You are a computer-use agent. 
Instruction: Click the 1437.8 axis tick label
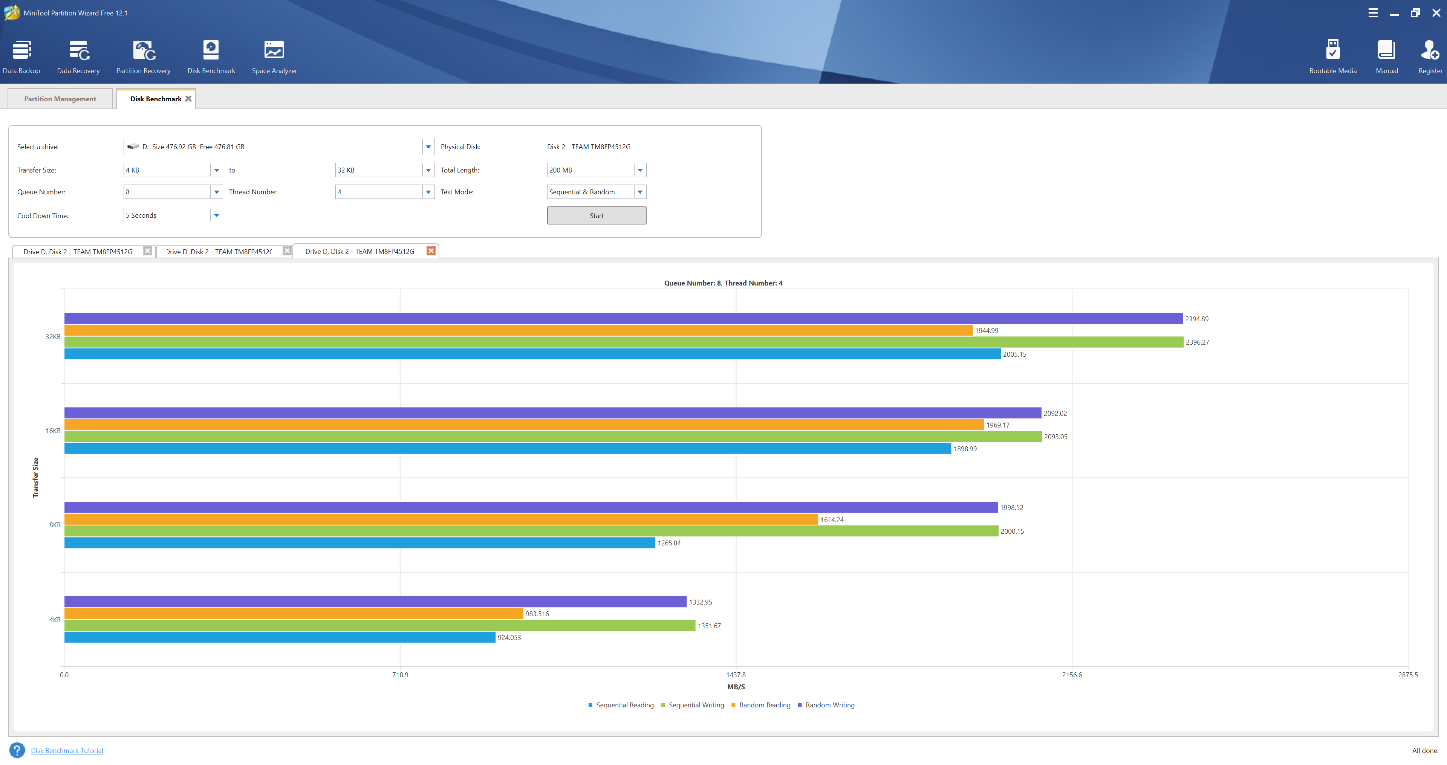(736, 675)
